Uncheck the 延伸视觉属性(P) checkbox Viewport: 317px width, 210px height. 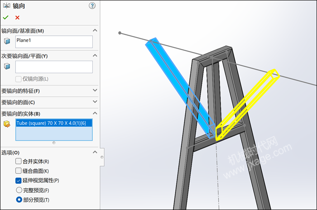[19, 181]
